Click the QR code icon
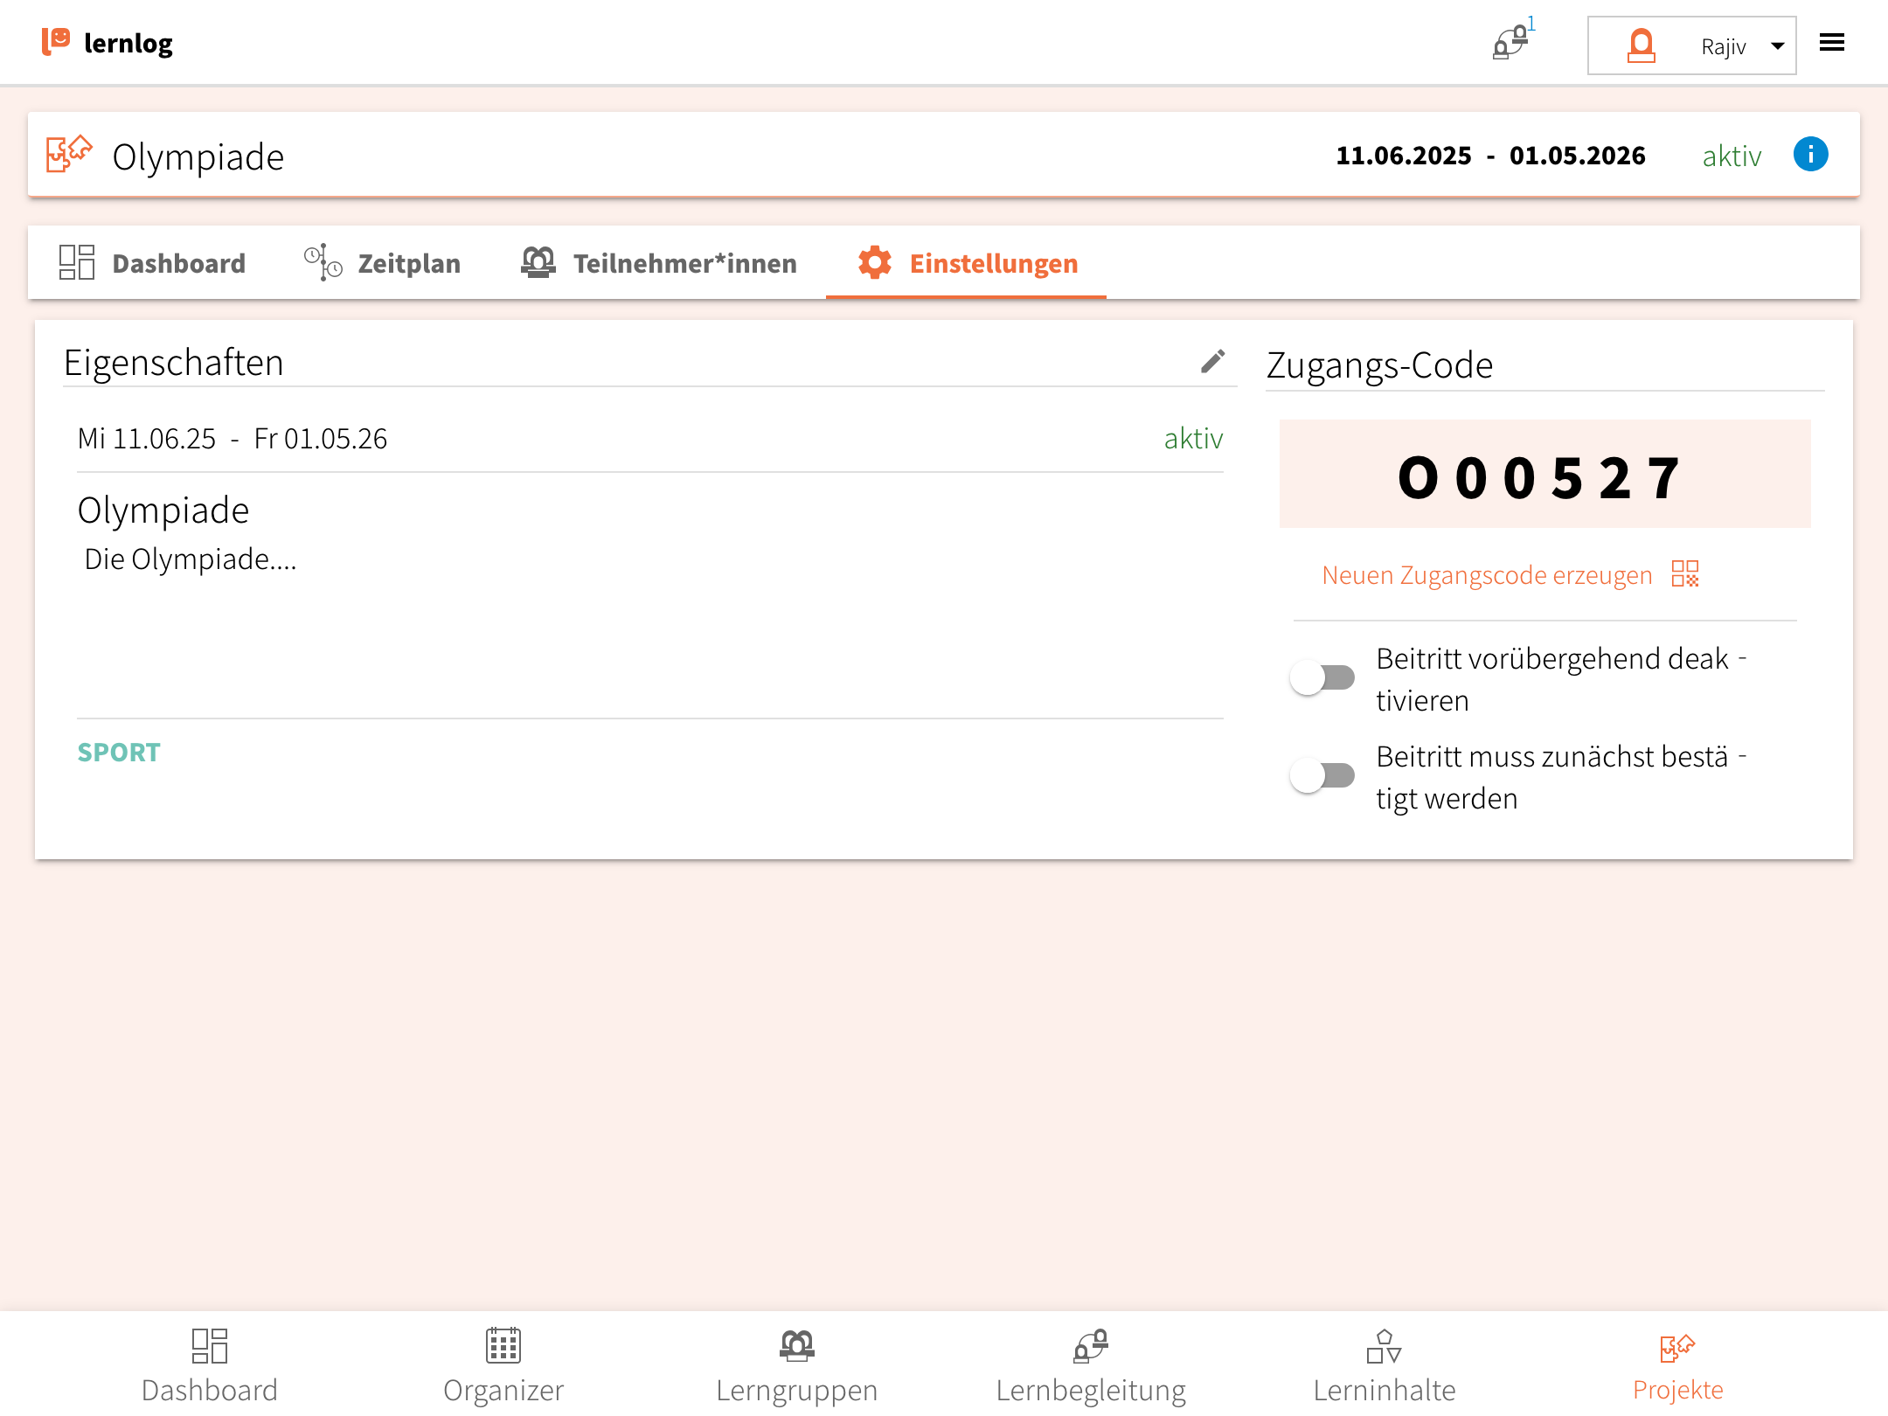1888x1416 pixels. 1684,574
